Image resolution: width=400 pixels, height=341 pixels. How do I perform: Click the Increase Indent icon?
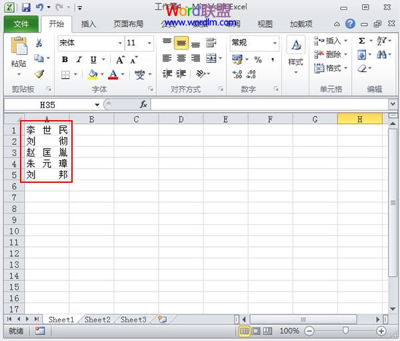(x=181, y=74)
